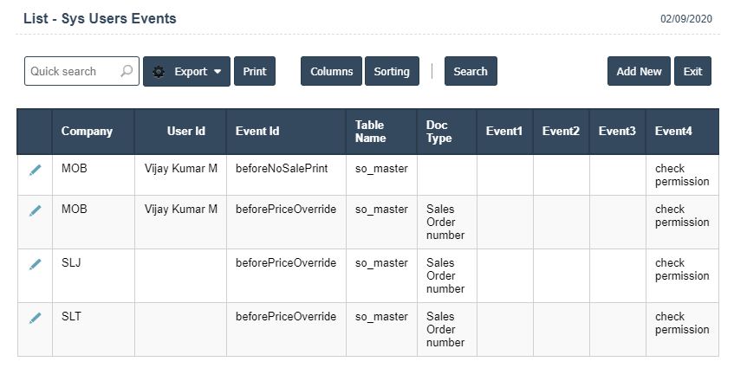This screenshot has width=734, height=368.
Task: Click the Event Id column header
Action: 257,132
